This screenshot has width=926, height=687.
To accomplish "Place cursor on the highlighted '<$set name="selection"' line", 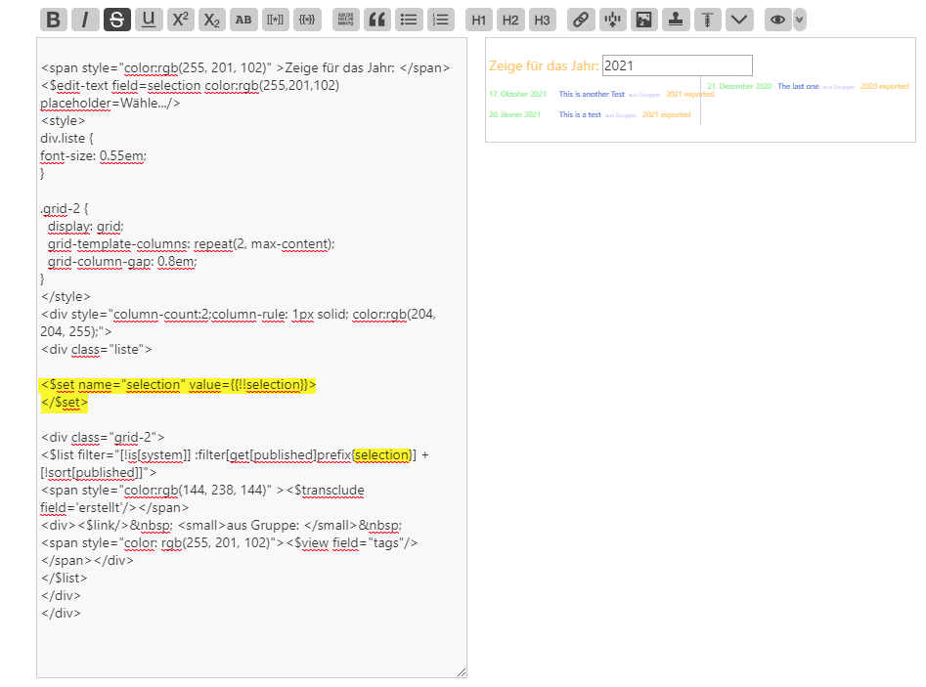I will point(178,385).
